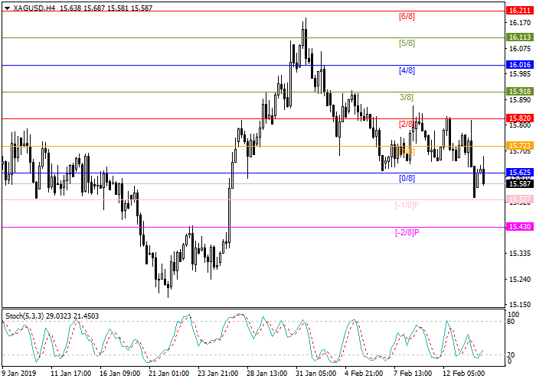Select the blue 16.016 price label

click(x=518, y=65)
